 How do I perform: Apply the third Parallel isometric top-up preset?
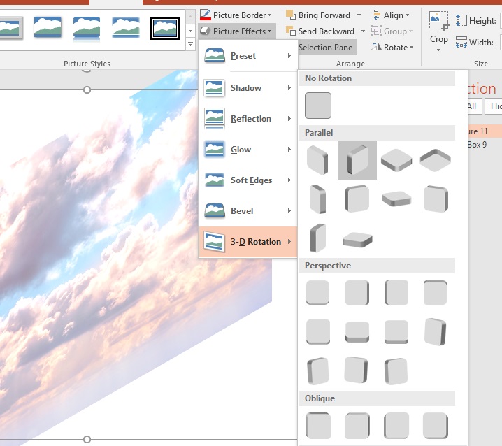click(396, 160)
